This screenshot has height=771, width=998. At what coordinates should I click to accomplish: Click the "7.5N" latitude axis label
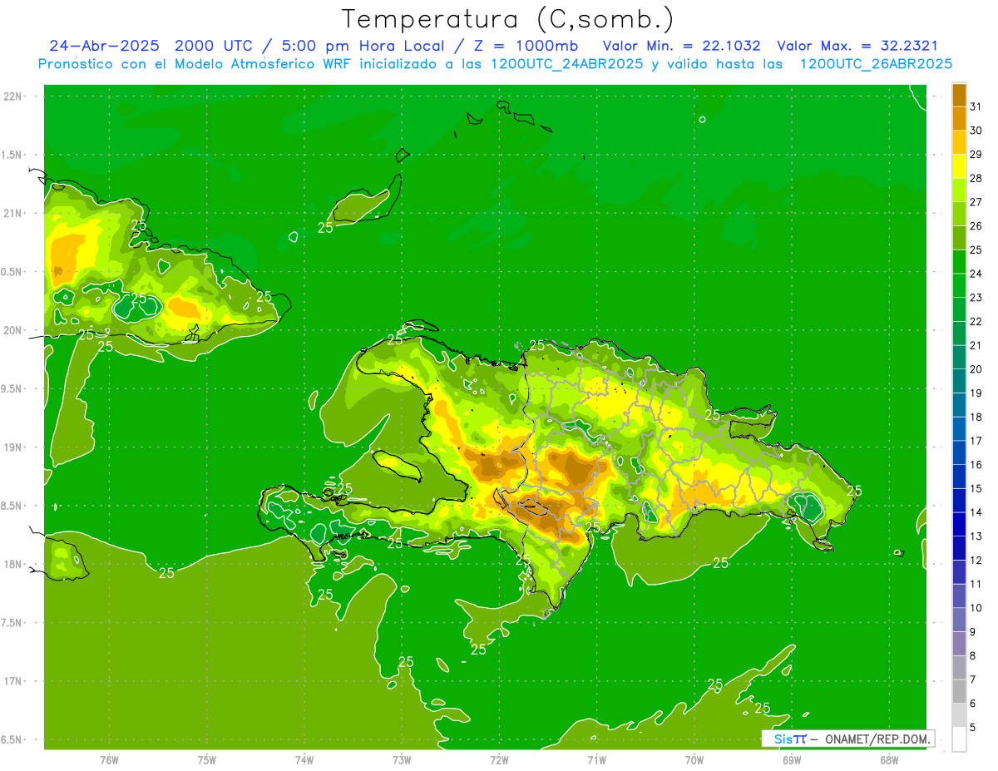pos(11,622)
